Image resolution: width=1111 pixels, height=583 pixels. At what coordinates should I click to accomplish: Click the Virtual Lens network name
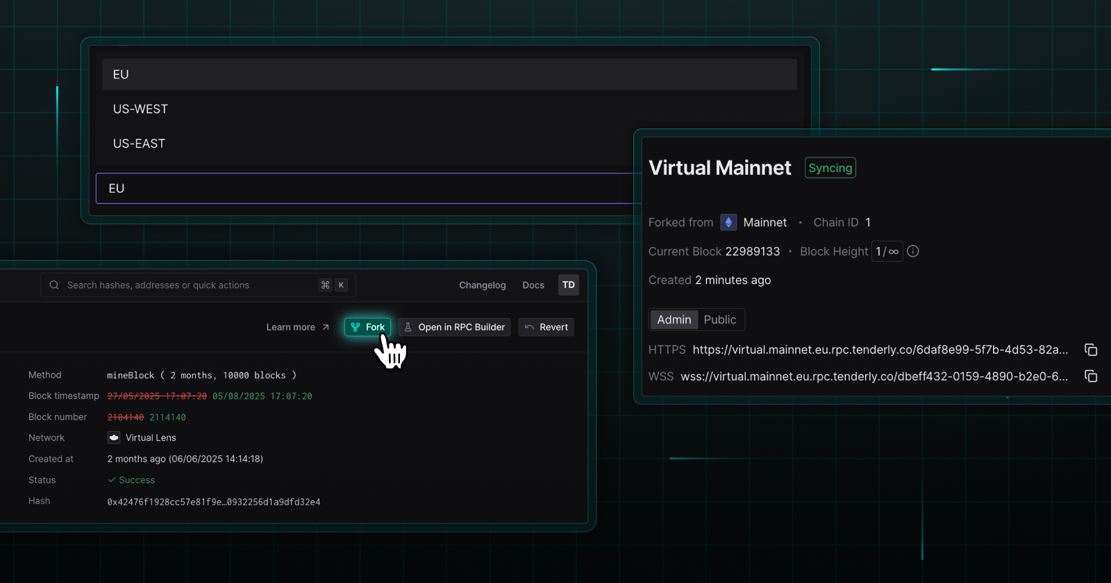[151, 438]
